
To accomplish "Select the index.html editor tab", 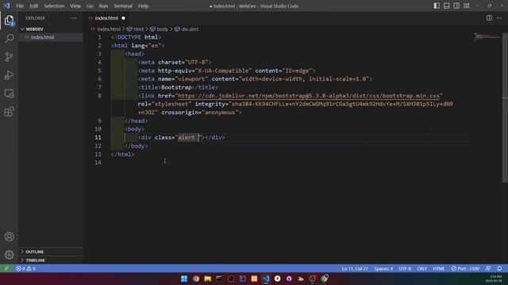I will [106, 18].
